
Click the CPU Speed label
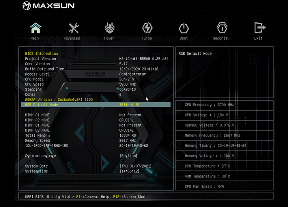click(x=34, y=84)
